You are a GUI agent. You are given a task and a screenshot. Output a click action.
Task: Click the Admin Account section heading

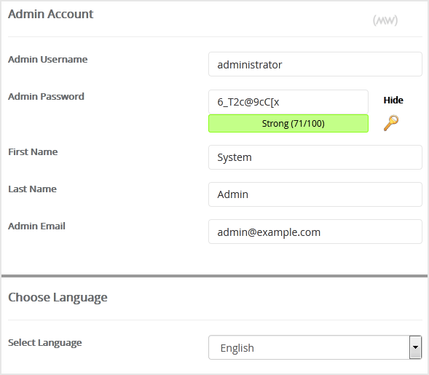(x=50, y=14)
